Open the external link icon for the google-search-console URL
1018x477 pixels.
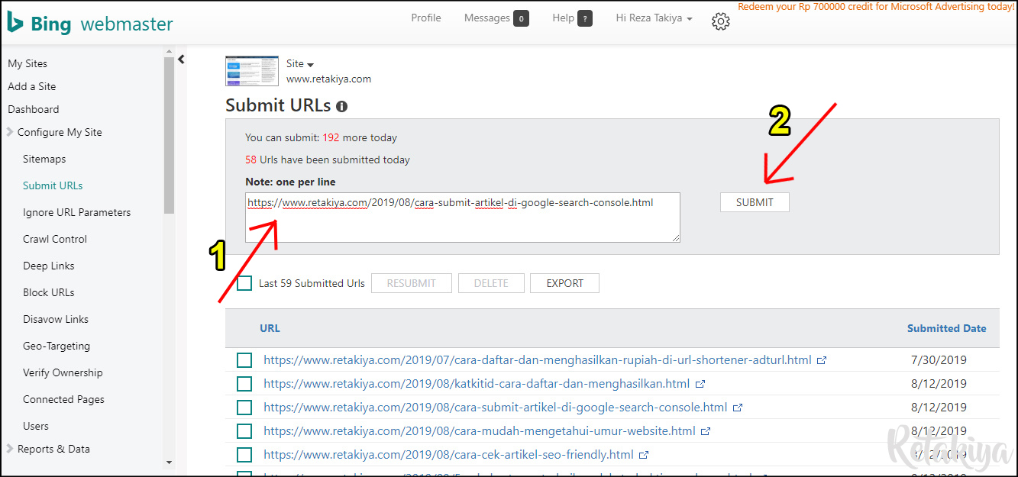pyautogui.click(x=738, y=408)
